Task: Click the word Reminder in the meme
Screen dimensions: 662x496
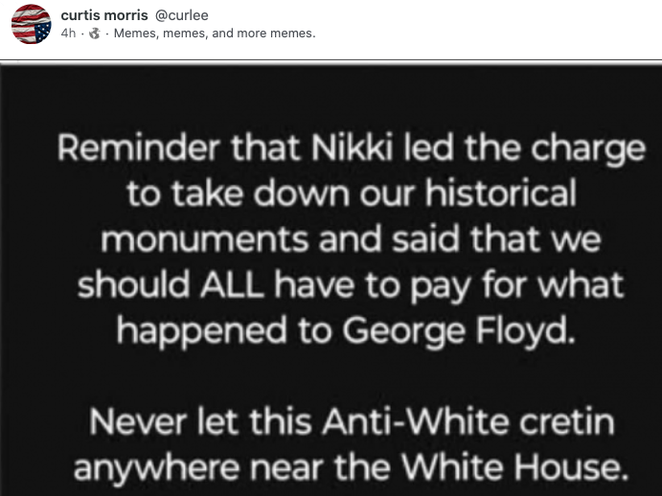Action: pos(139,148)
